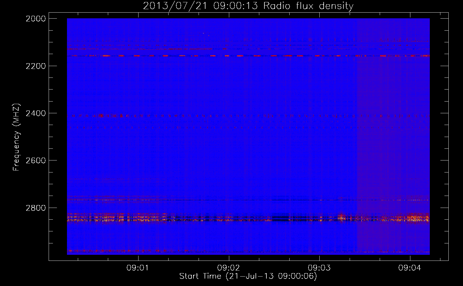
Task: Click the 2000 frequency tick label
Action: [x=35, y=19]
